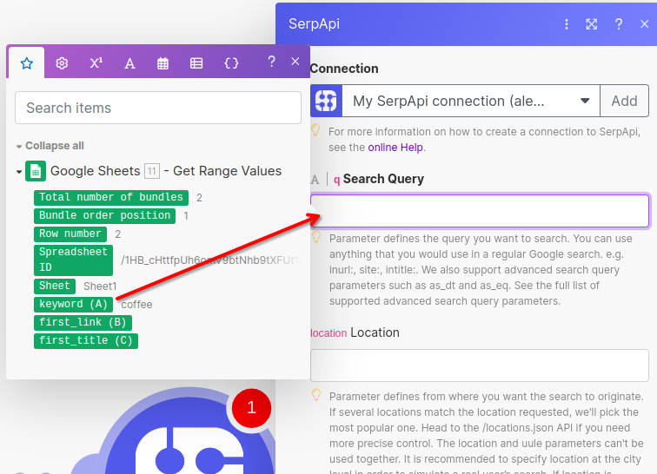Open the My SerpApi connection dropdown

[471, 101]
